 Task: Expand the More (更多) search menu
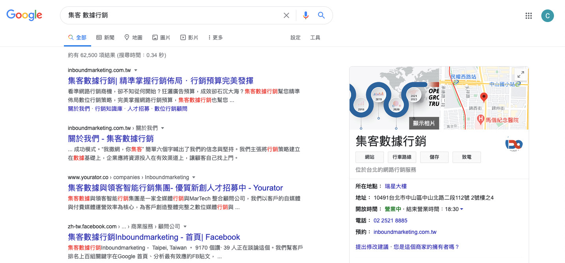[x=215, y=38]
